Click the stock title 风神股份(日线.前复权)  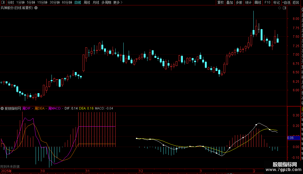(17, 8)
